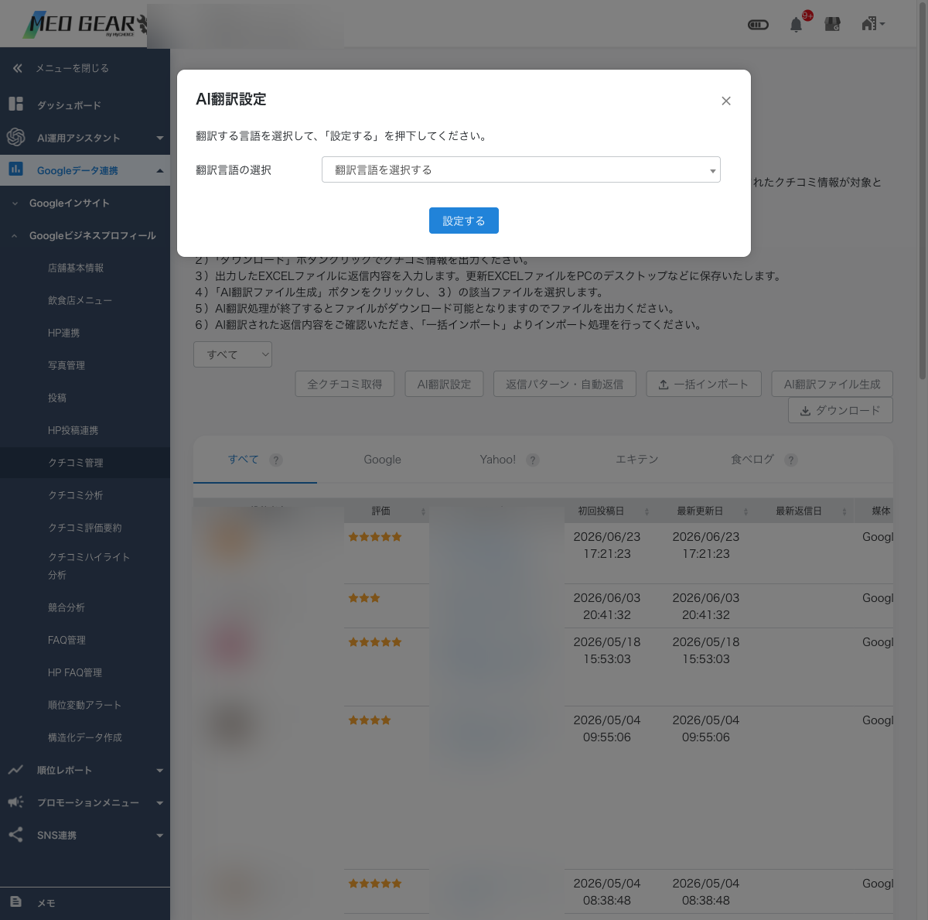Click the page vertical scrollbar

pos(922,190)
